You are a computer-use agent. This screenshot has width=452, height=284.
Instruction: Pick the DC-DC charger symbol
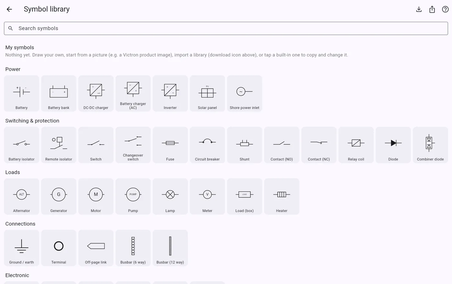[x=96, y=93]
